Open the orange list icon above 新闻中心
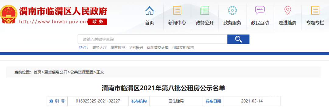Screen dimensions: 329x111 coord(177,10)
